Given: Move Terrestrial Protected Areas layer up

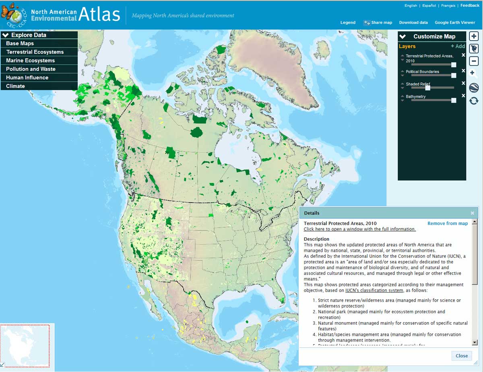Looking at the screenshot, I should (402, 55).
